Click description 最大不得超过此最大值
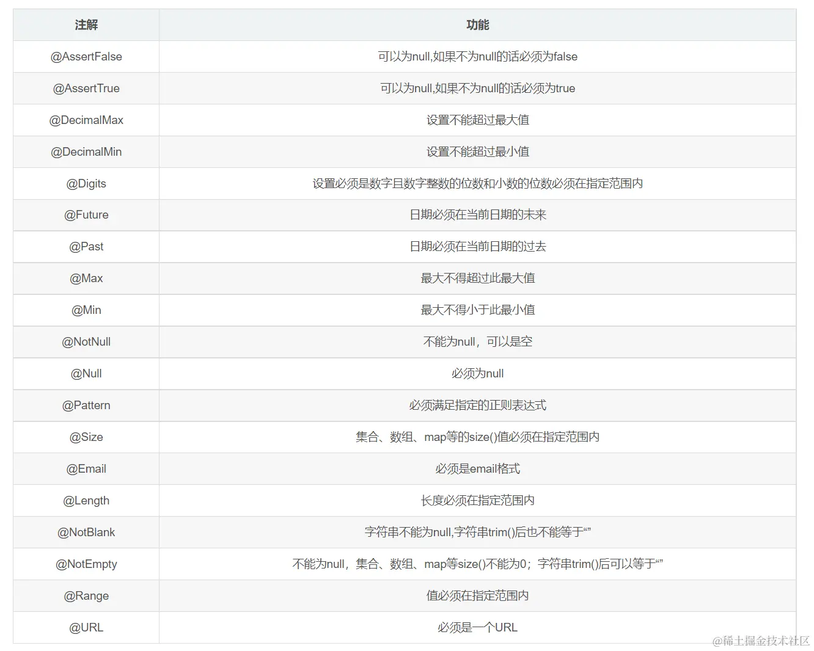 coord(477,278)
